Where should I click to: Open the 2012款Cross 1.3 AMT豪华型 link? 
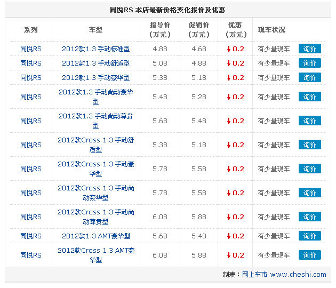pyautogui.click(x=96, y=255)
